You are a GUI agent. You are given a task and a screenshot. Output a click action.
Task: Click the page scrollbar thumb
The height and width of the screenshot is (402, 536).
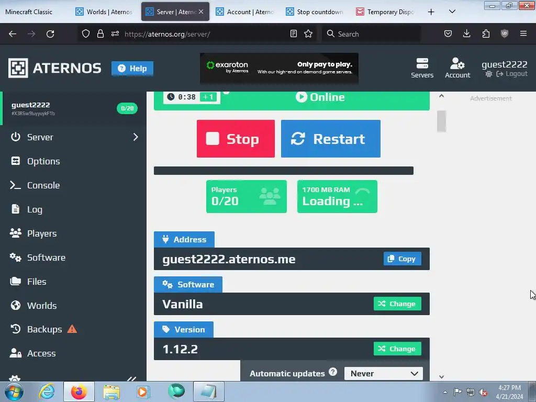point(441,121)
